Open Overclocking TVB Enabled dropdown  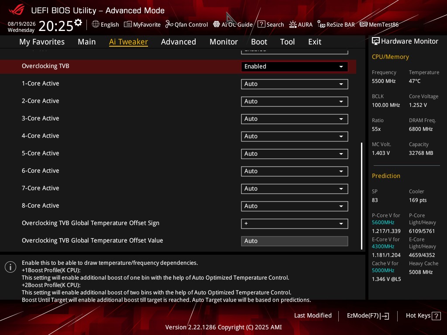pyautogui.click(x=295, y=66)
